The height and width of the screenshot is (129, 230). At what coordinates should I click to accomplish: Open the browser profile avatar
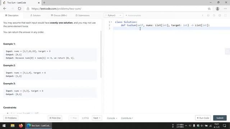pyautogui.click(x=217, y=9)
